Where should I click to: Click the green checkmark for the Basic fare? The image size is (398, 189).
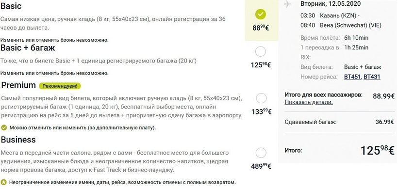click(x=261, y=15)
